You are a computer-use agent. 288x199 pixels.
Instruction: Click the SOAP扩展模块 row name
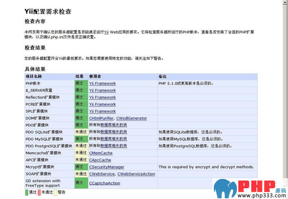39,174
